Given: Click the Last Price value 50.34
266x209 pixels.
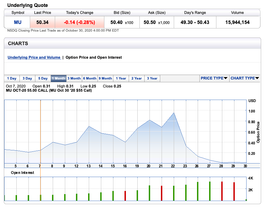Looking at the screenshot, I should pos(42,22).
